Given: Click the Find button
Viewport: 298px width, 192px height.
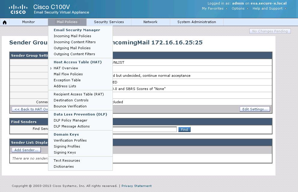Looking at the screenshot, I should [184, 130].
